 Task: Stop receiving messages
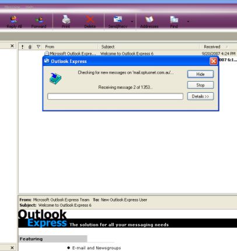200,85
